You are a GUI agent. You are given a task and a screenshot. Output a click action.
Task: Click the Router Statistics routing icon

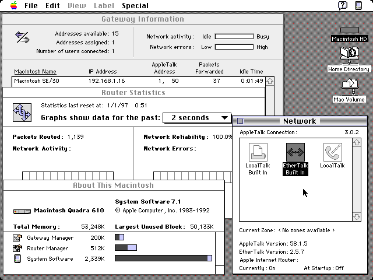coord(22,113)
